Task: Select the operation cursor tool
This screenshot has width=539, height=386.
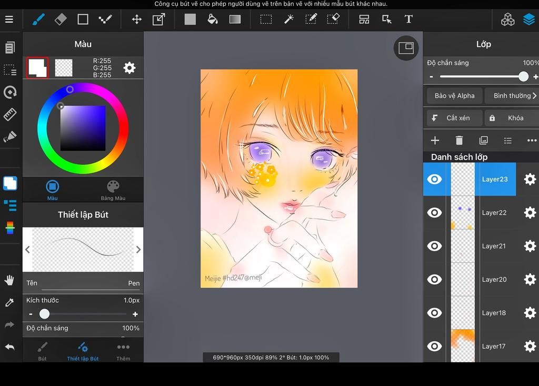Action: coord(387,19)
